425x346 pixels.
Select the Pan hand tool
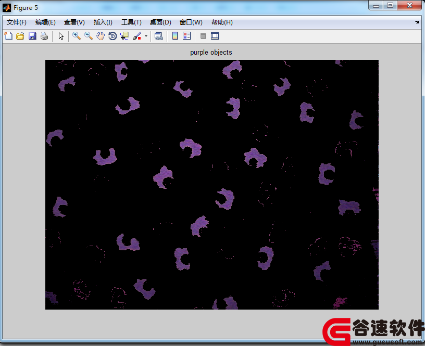click(101, 36)
